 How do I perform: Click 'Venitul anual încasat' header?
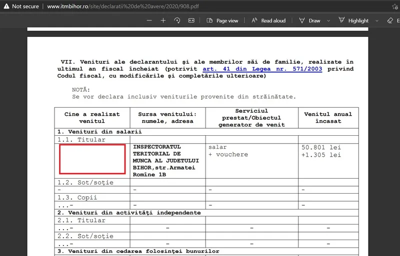[x=328, y=118]
